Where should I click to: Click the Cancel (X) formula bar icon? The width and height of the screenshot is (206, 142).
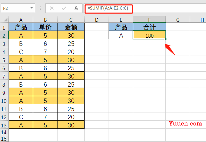(x=52, y=8)
